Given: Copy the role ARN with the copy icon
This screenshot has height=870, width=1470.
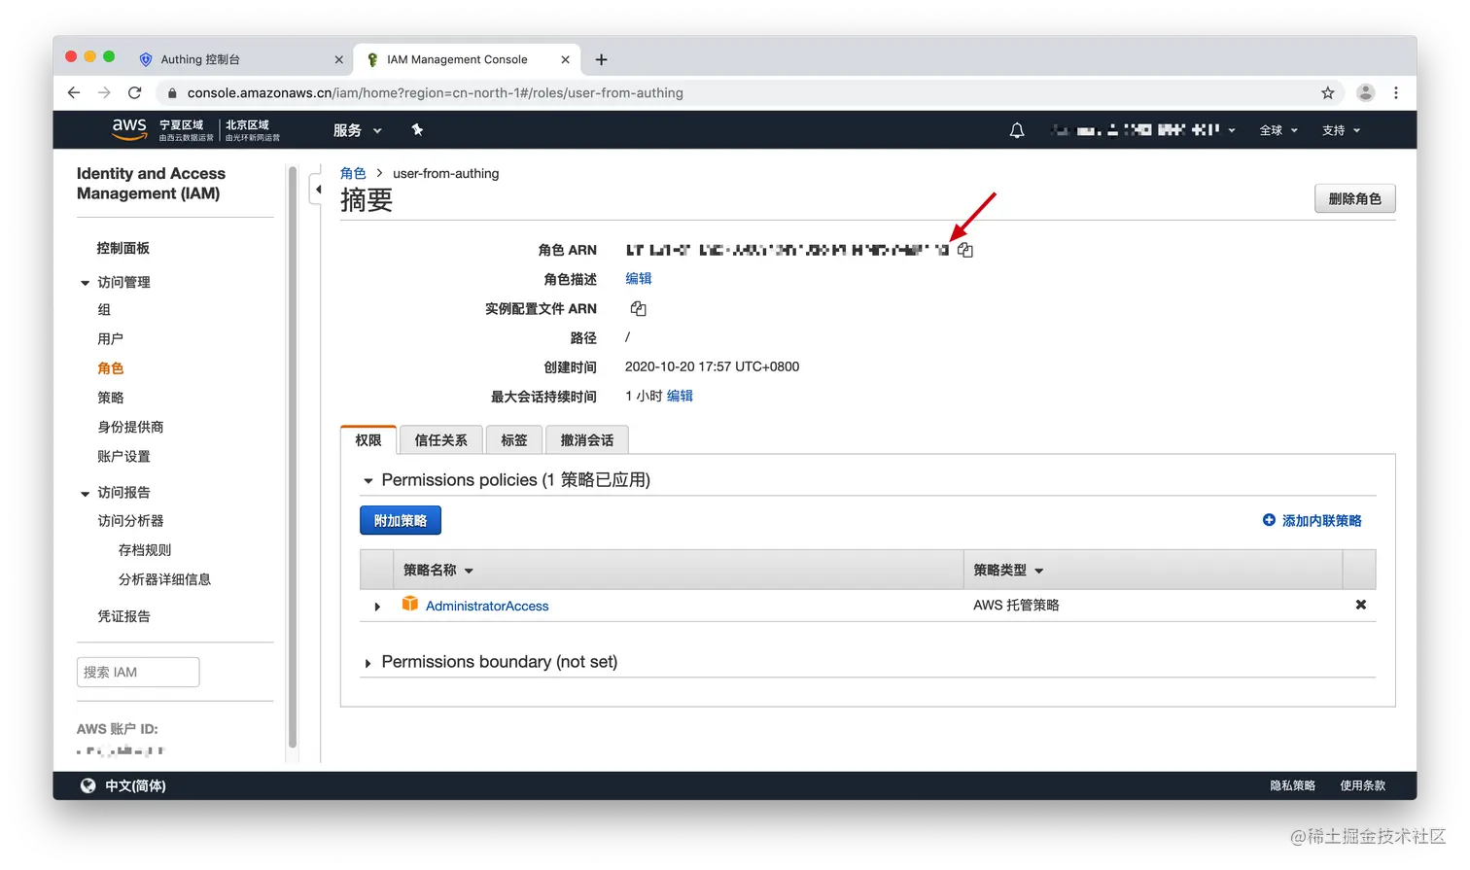Looking at the screenshot, I should click(x=964, y=250).
